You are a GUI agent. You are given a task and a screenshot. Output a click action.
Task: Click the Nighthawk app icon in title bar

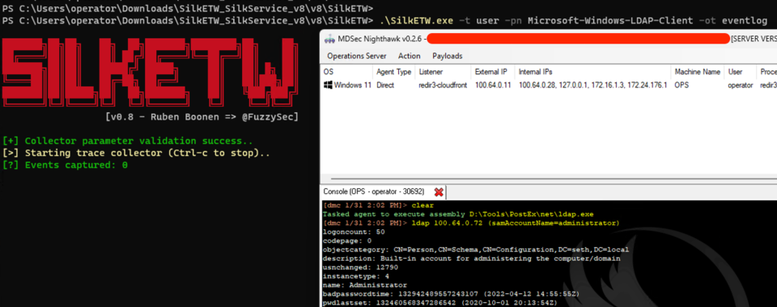point(330,39)
